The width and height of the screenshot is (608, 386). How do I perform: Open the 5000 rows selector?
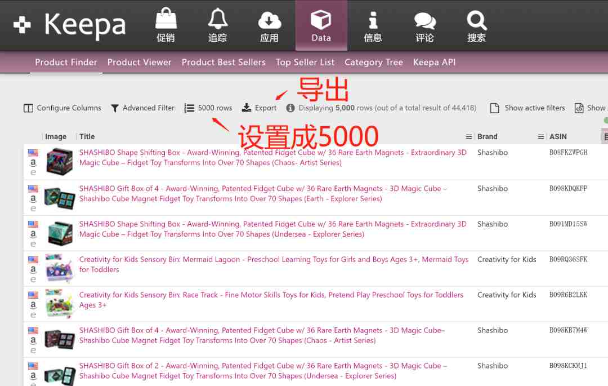click(208, 108)
